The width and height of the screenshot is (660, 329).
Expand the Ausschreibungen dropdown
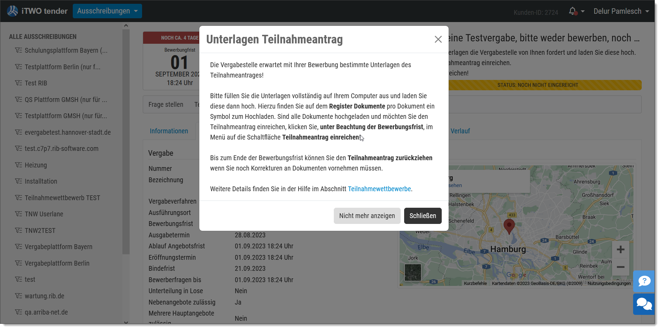tap(107, 11)
